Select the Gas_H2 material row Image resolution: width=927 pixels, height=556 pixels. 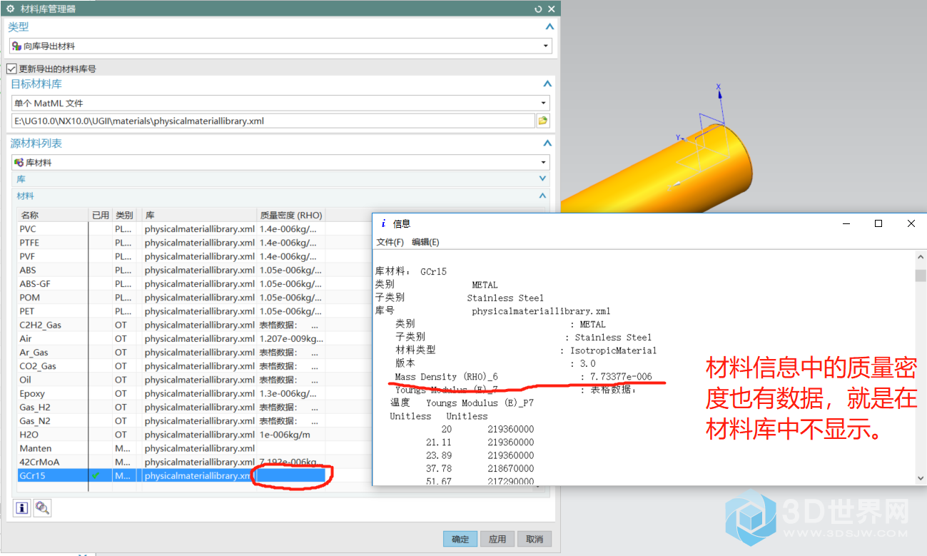click(x=171, y=407)
